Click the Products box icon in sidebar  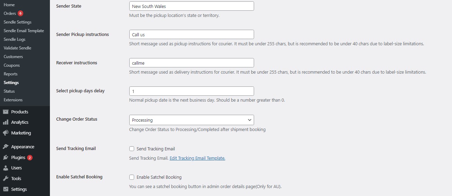pyautogui.click(x=6, y=112)
